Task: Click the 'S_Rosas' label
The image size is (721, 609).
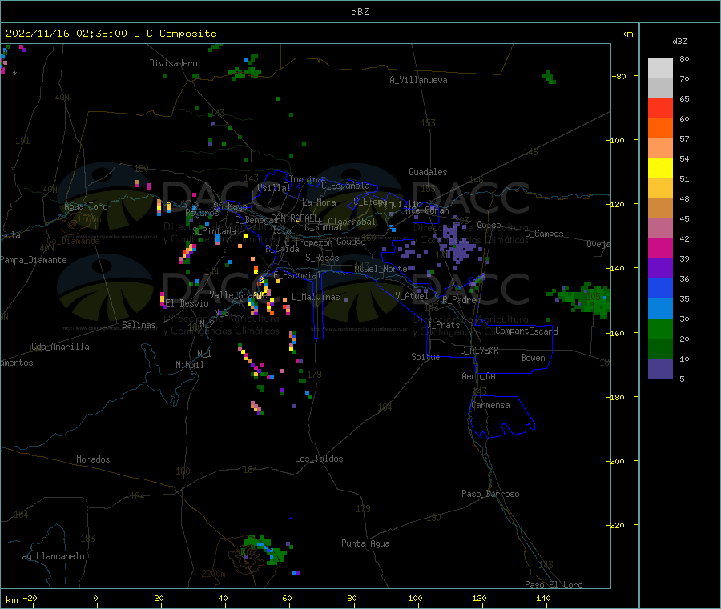Action: [322, 258]
